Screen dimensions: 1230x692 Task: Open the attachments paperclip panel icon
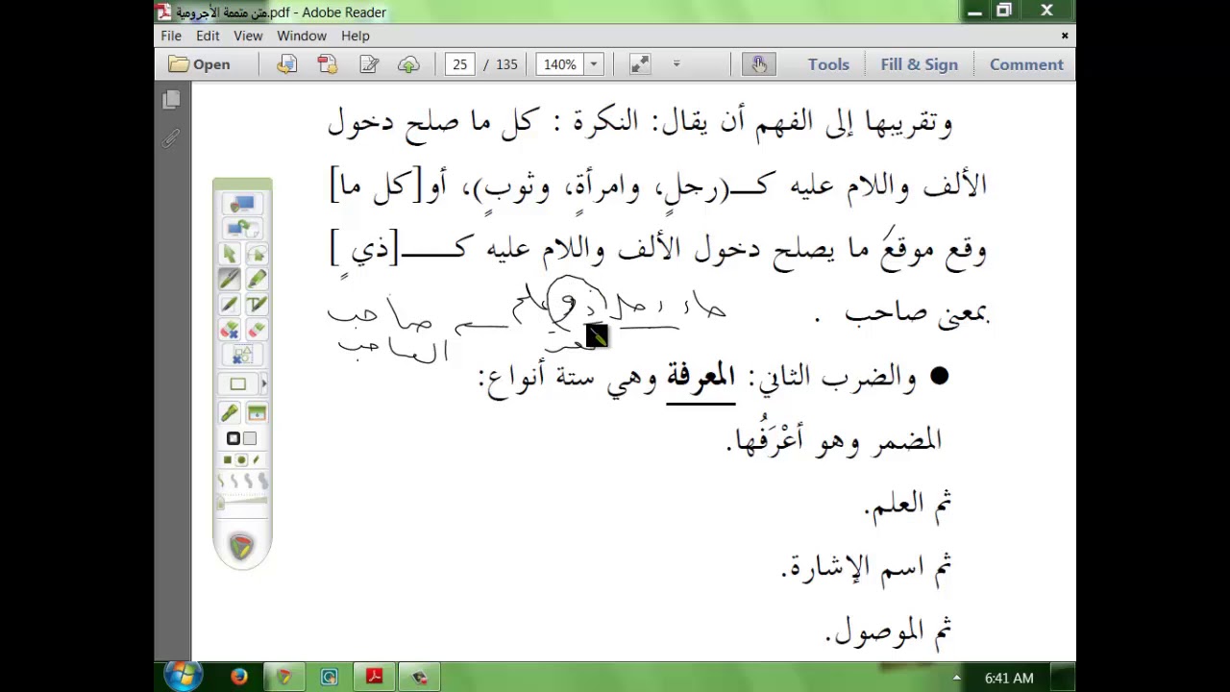tap(171, 139)
